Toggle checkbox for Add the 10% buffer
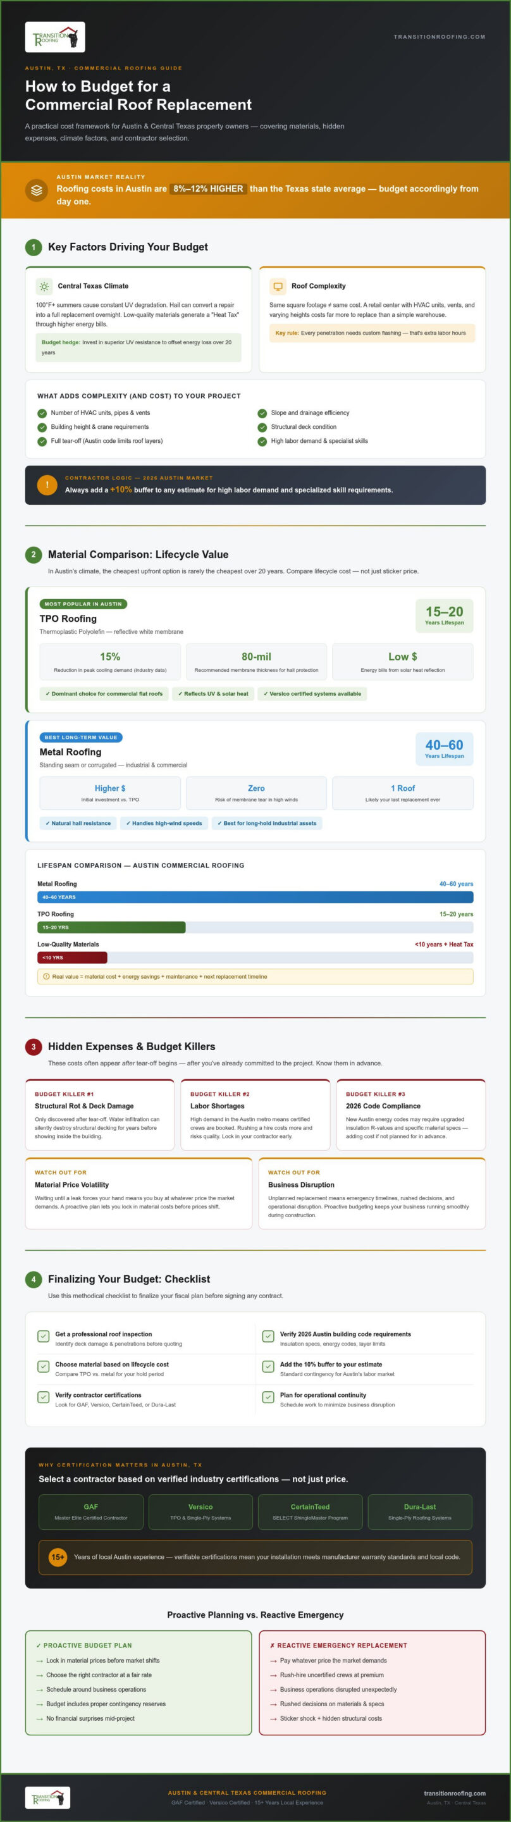The height and width of the screenshot is (1822, 511). click(268, 1366)
